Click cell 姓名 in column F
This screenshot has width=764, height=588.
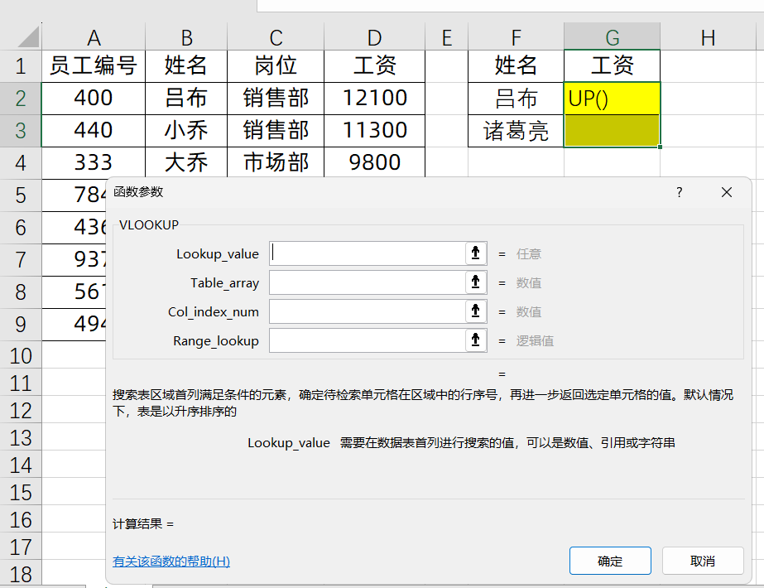(x=516, y=65)
